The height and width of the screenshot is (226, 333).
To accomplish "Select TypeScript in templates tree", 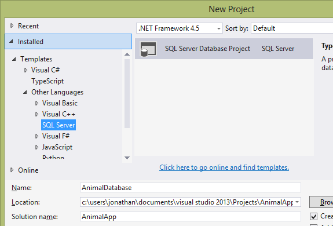I will 47,81.
